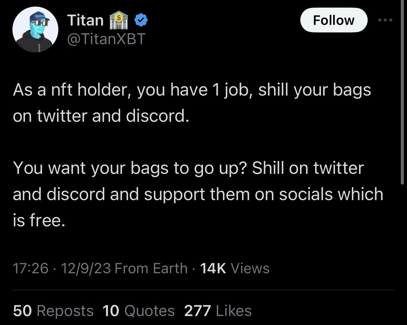Image resolution: width=407 pixels, height=325 pixels.
Task: Click the first paragraph about nft holders
Action: [x=192, y=103]
